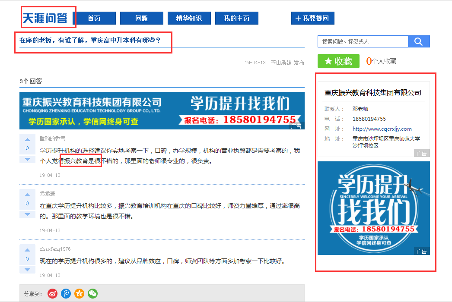Open user zhaofeng1976 profile

tap(55, 249)
